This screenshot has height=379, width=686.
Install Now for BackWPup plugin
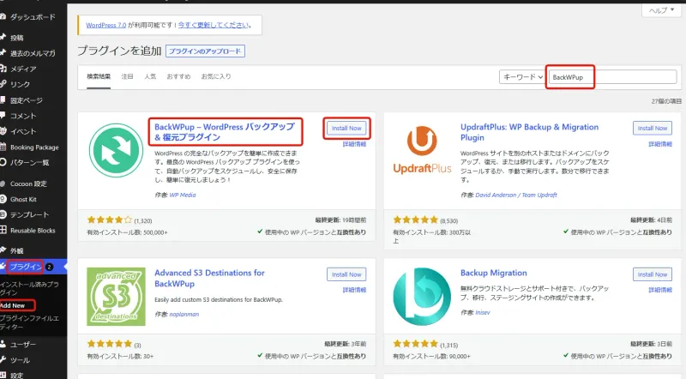(346, 129)
